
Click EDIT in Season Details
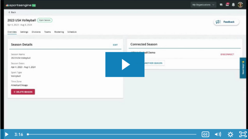(x=115, y=45)
